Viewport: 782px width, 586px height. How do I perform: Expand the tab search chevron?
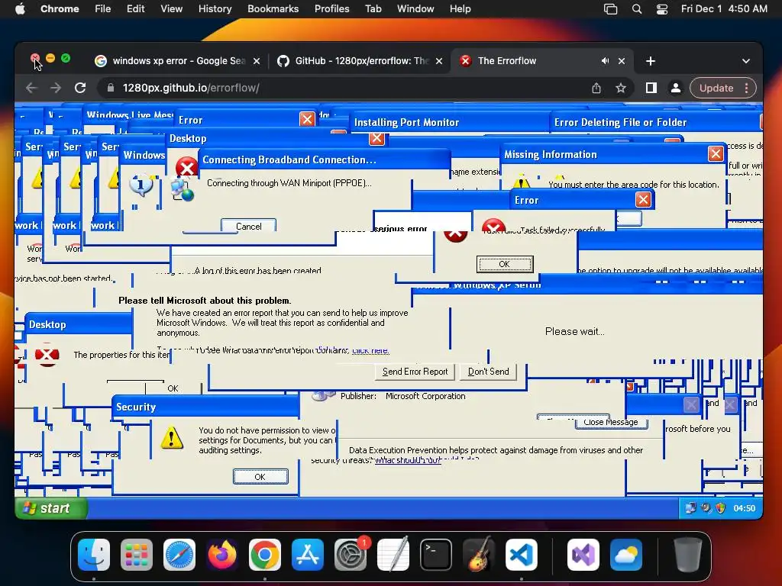tap(746, 61)
